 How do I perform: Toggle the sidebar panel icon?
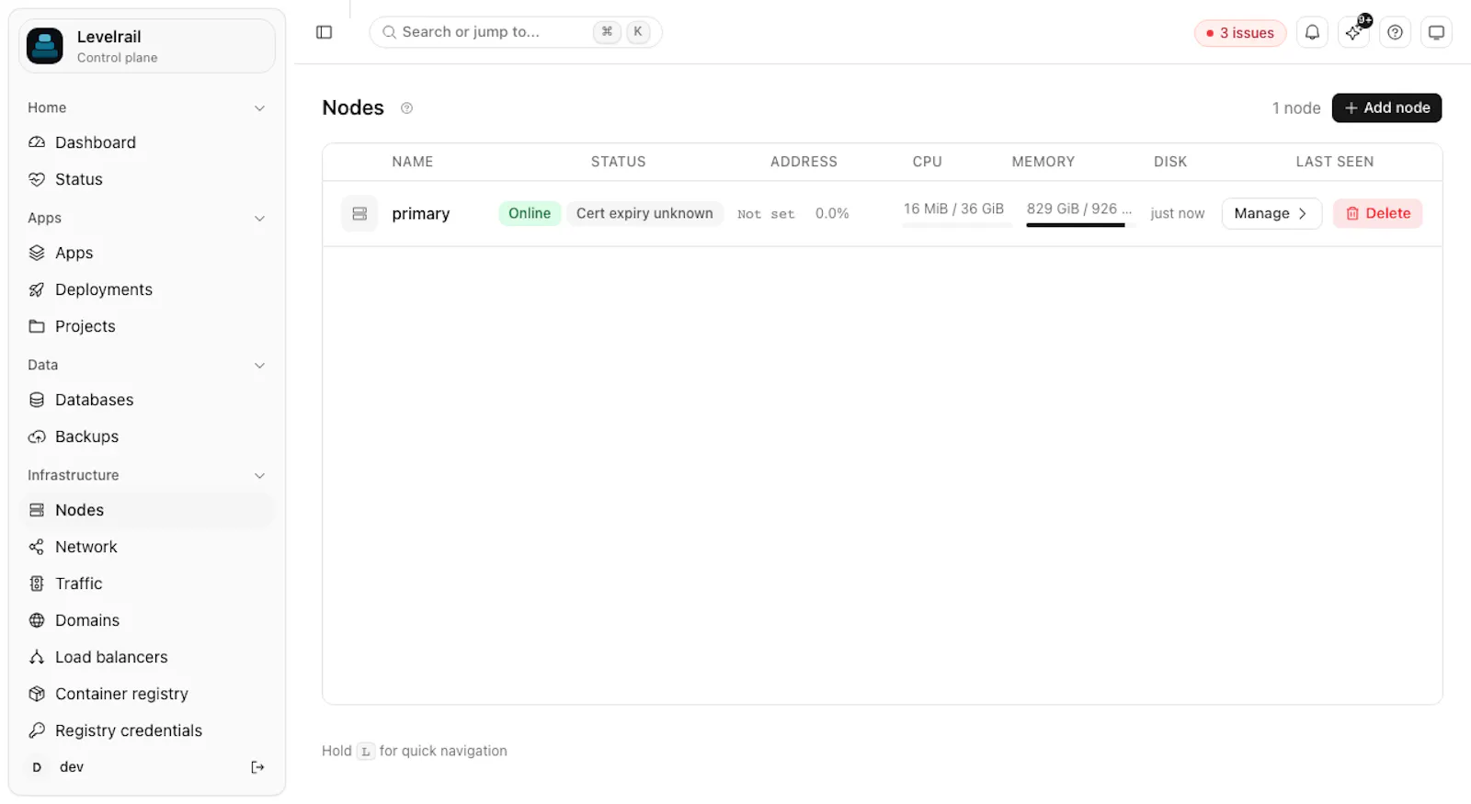tap(324, 32)
